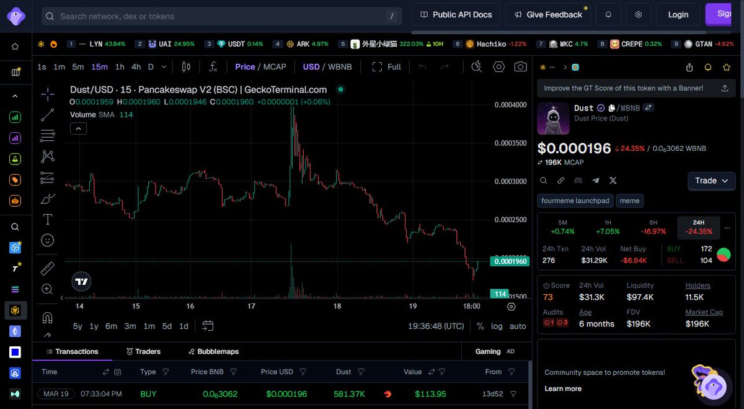Select the trend line drawing tool
This screenshot has width=744, height=409.
(48, 115)
